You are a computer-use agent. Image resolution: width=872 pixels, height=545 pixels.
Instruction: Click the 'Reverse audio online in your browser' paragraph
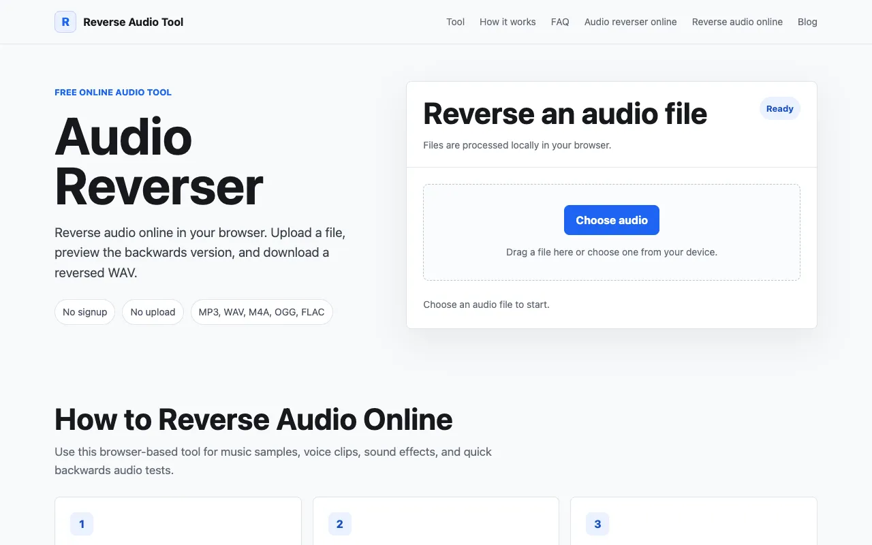pos(200,253)
